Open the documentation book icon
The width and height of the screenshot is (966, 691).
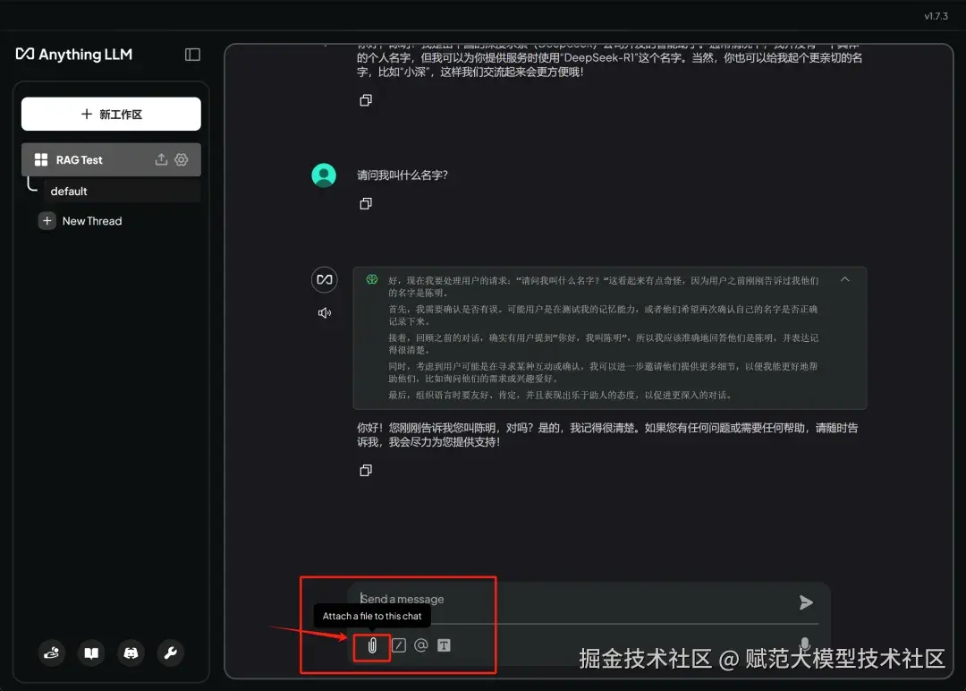(91, 653)
